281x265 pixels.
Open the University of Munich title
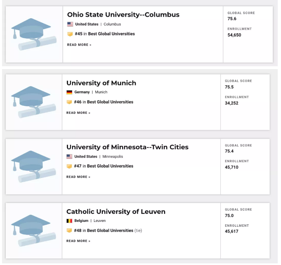[x=101, y=83]
